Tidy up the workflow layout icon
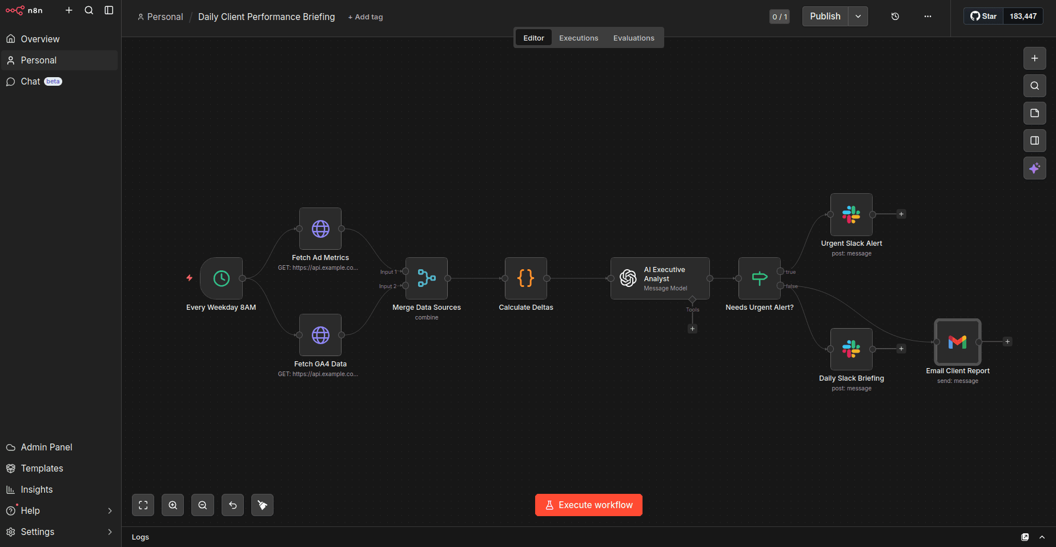The width and height of the screenshot is (1056, 547). pyautogui.click(x=262, y=505)
